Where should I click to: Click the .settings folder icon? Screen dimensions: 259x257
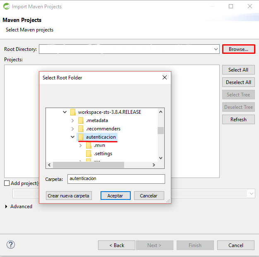click(89, 154)
